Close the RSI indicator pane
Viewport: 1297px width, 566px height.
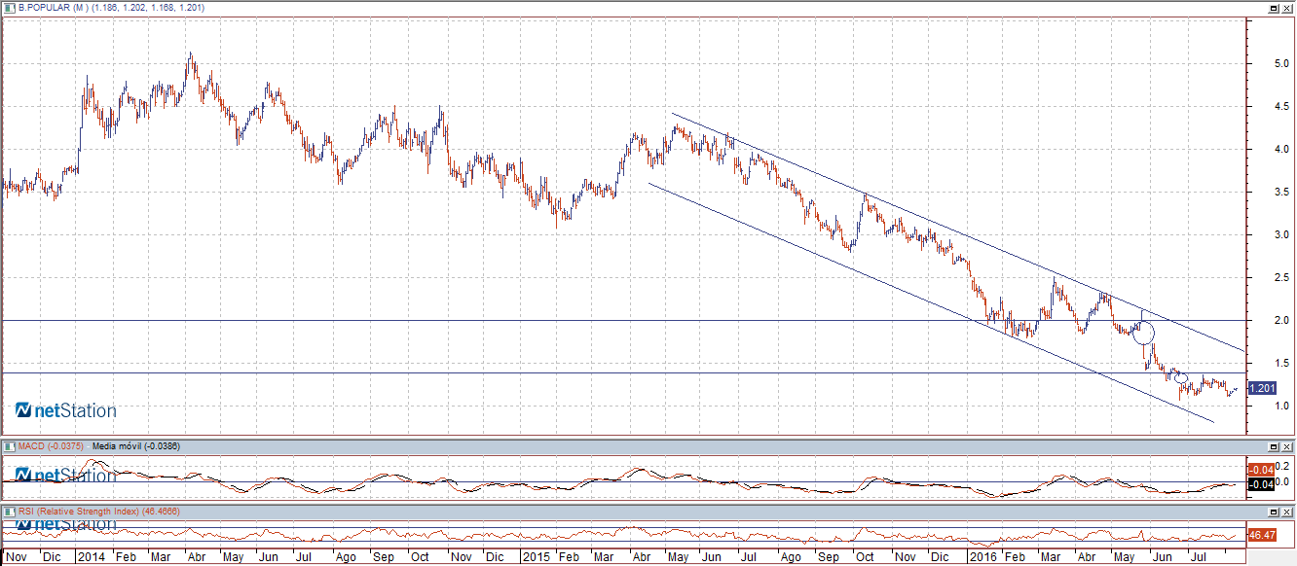pyautogui.click(x=1286, y=511)
